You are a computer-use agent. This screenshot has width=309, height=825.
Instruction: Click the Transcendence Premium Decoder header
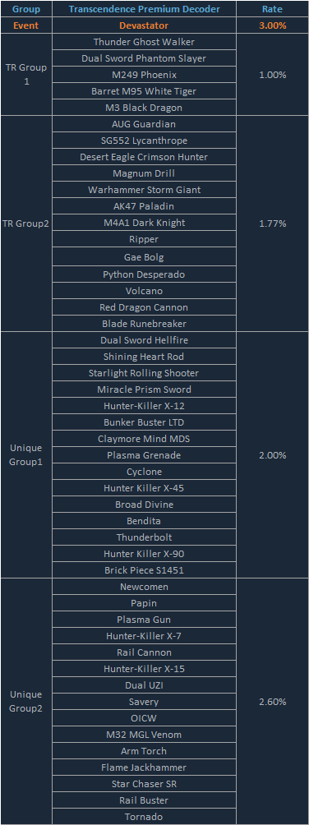coord(144,9)
